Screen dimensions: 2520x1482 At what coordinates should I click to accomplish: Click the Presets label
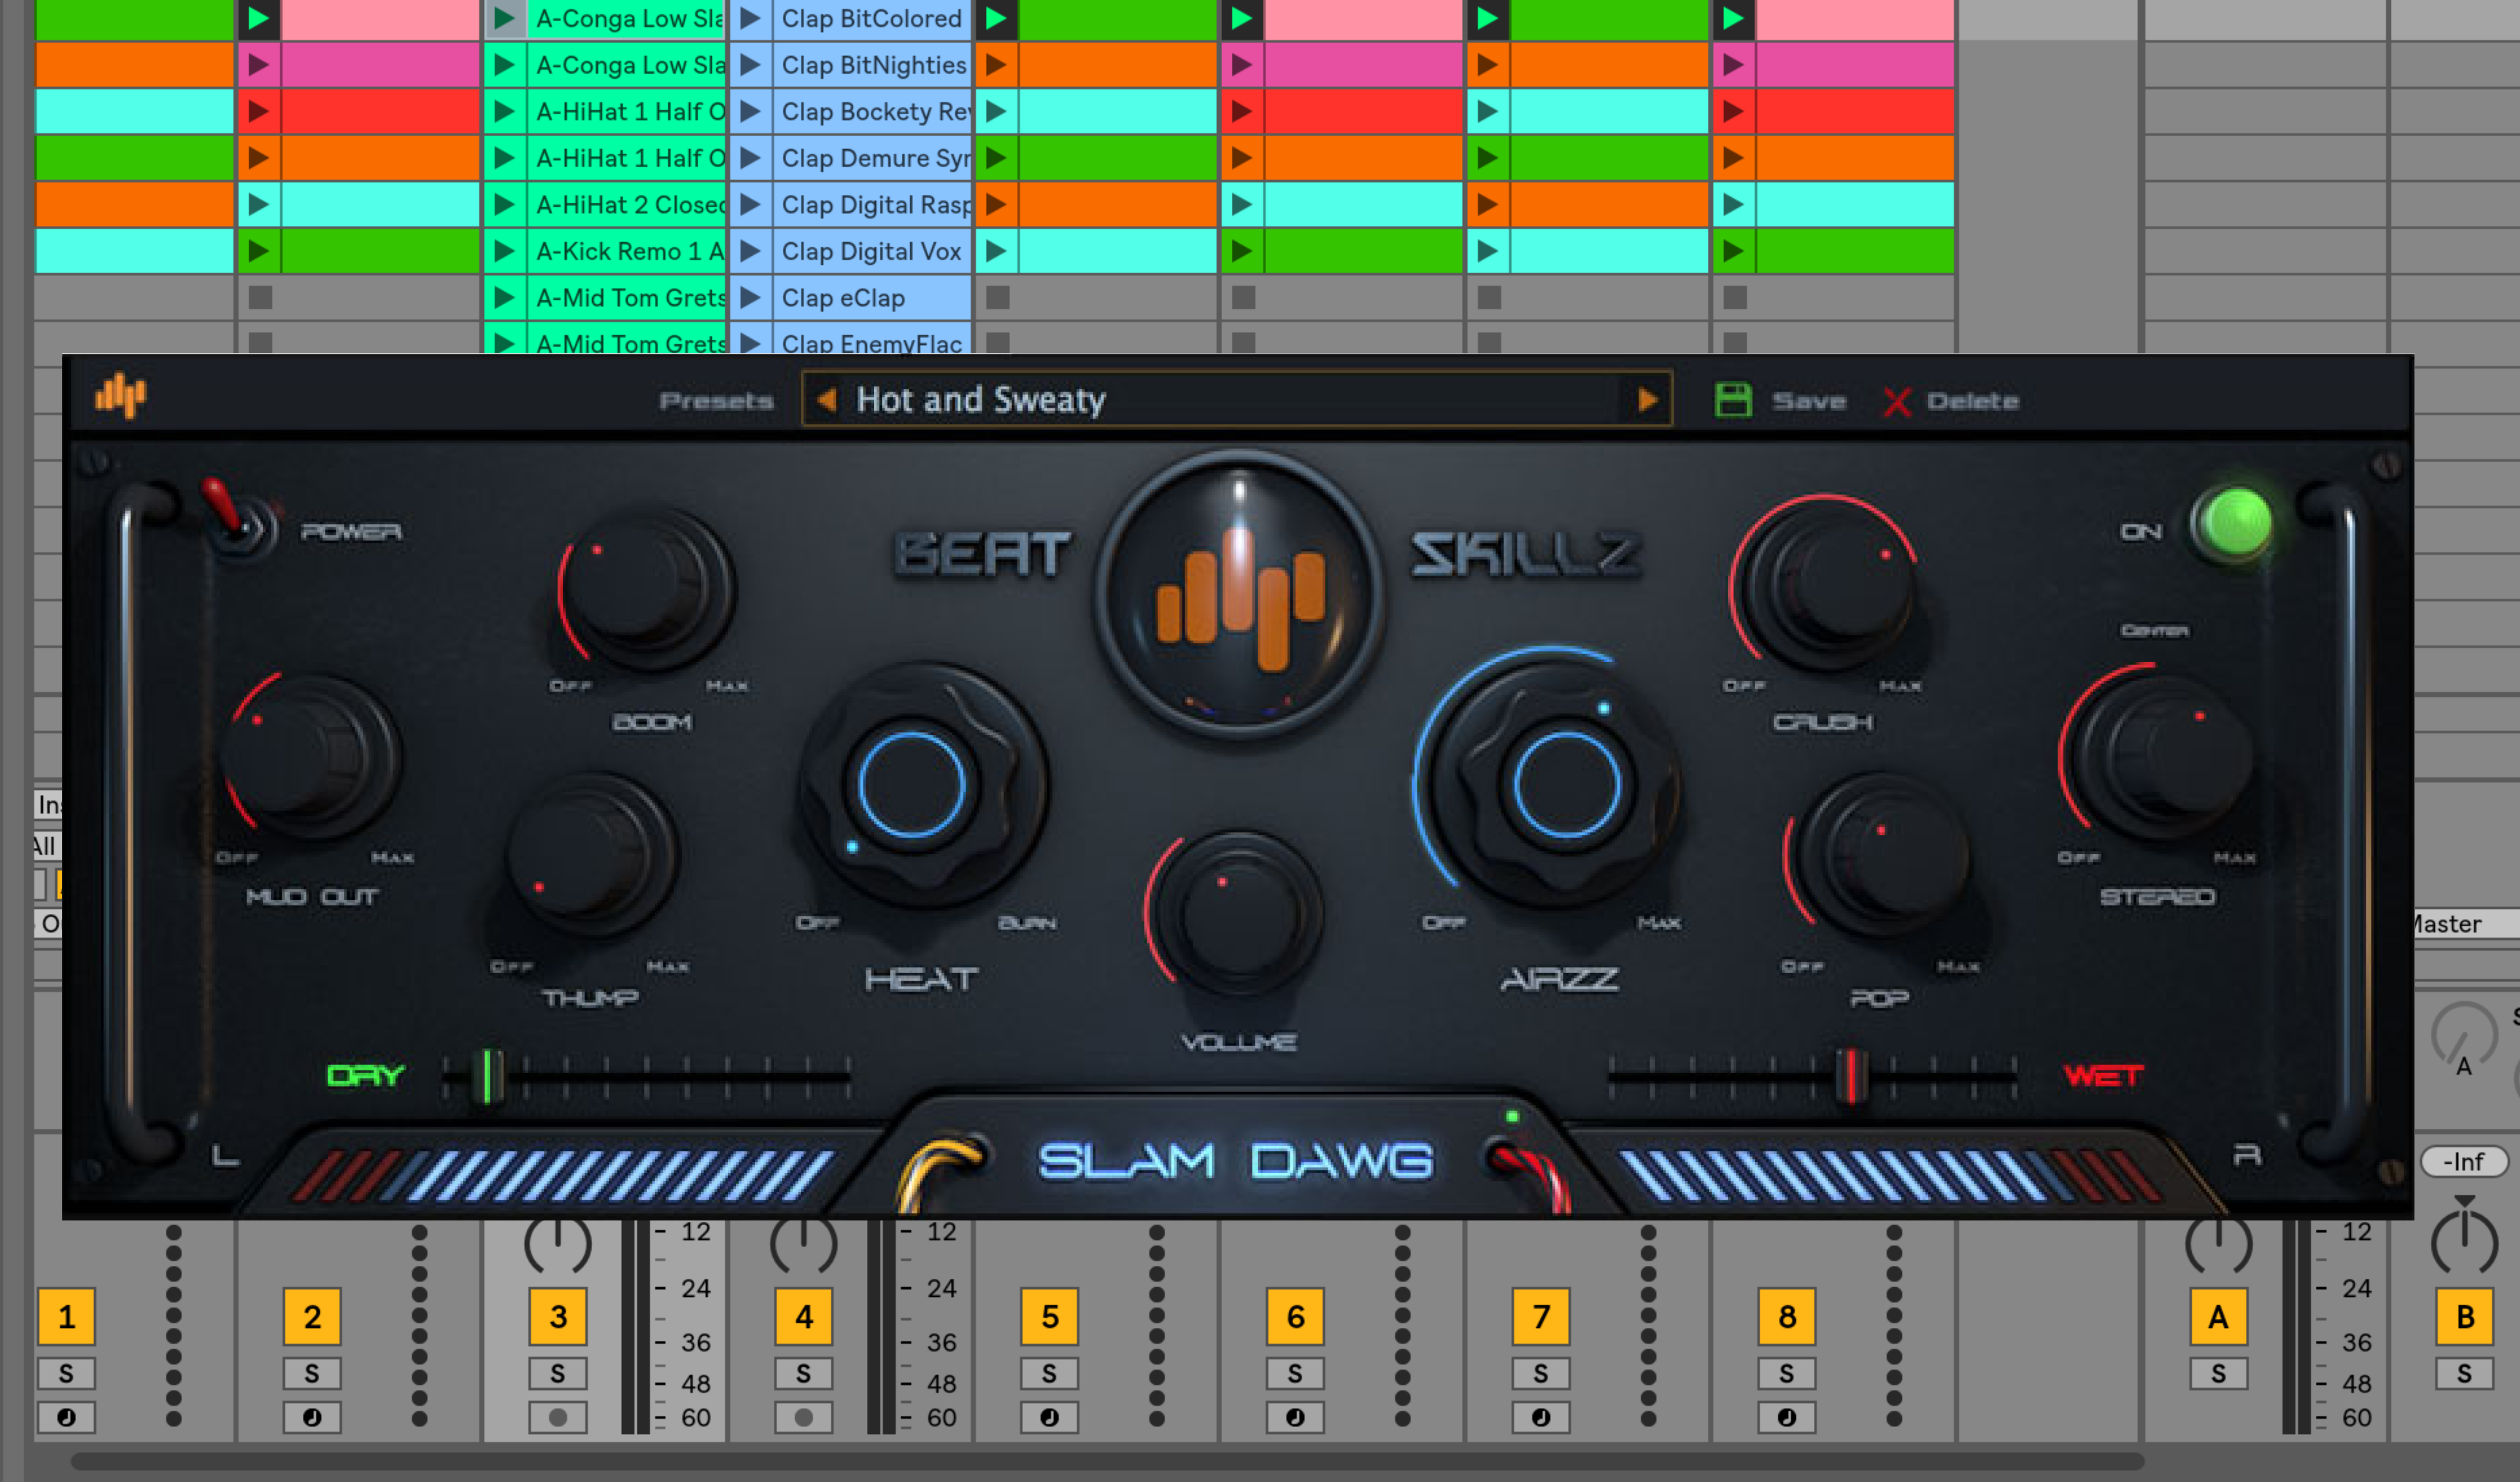(x=716, y=401)
